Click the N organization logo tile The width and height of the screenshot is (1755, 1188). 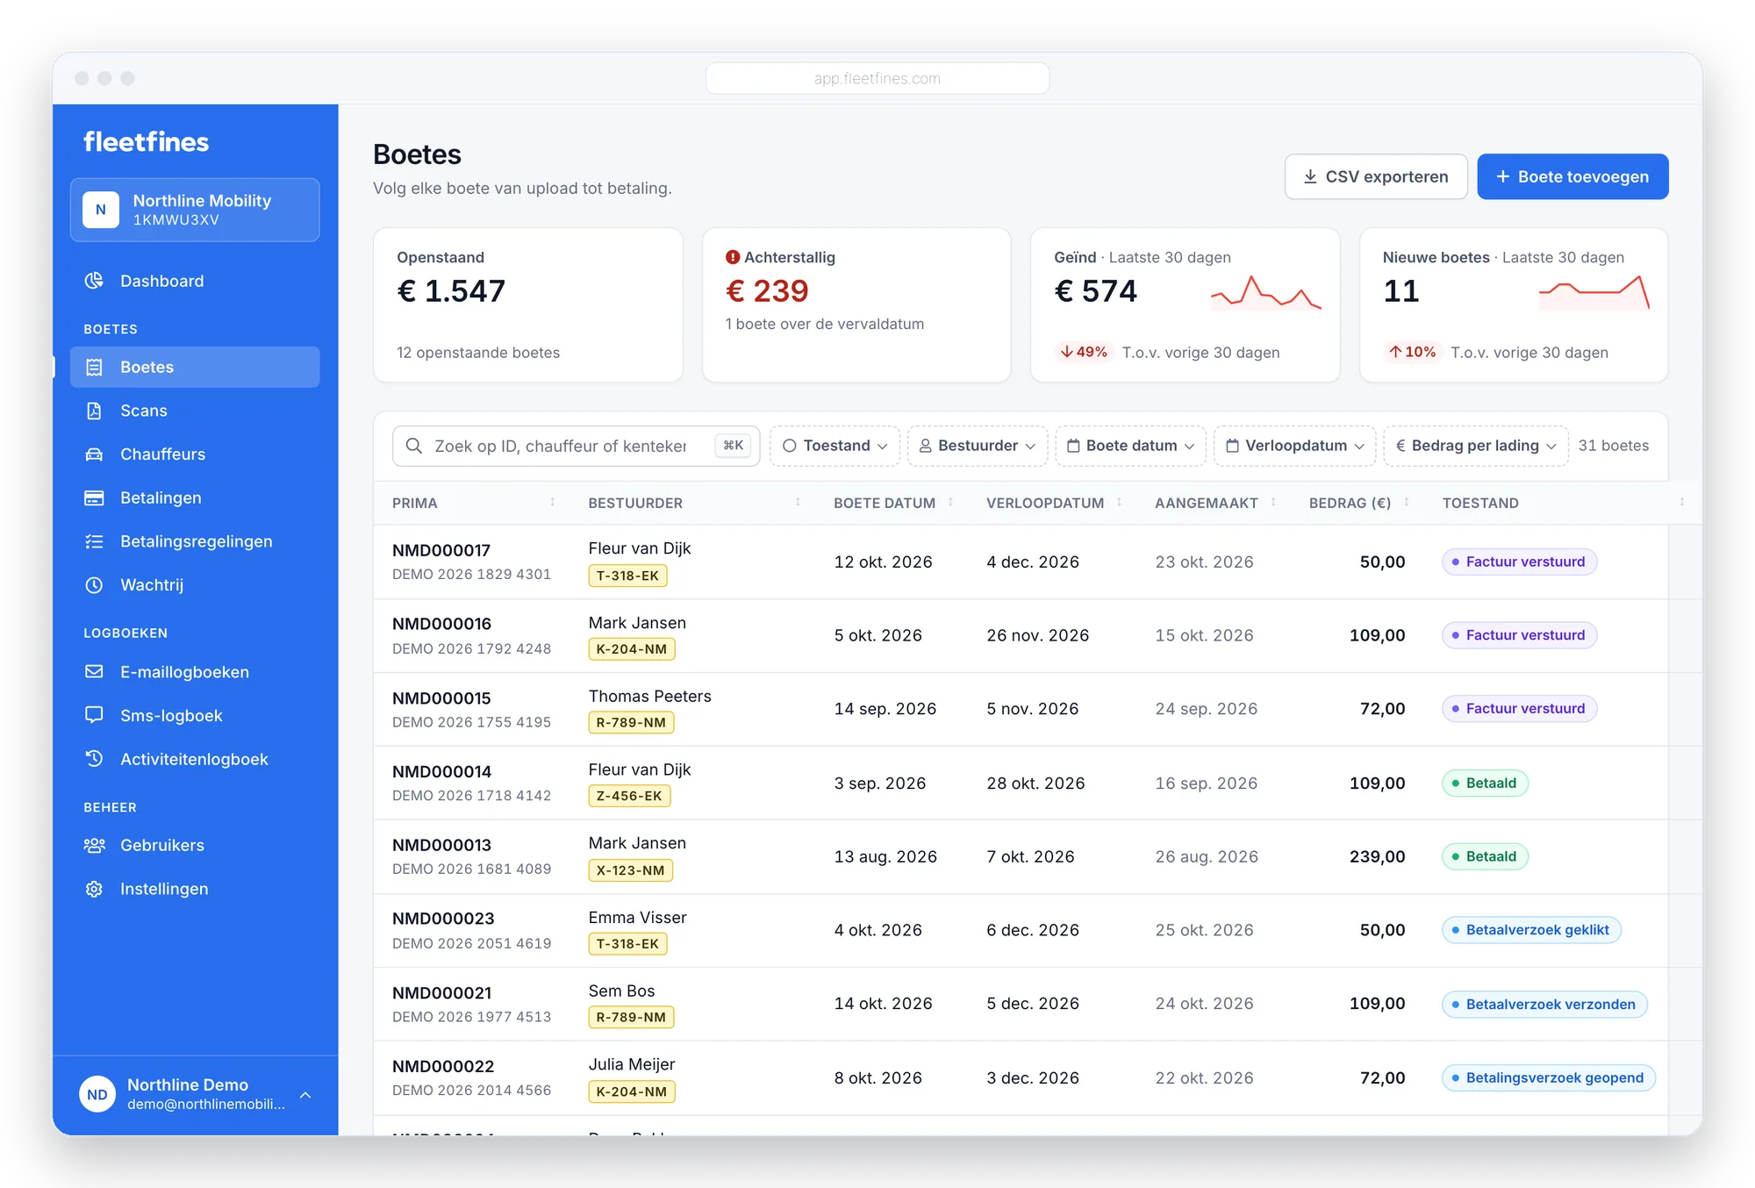pyautogui.click(x=101, y=210)
